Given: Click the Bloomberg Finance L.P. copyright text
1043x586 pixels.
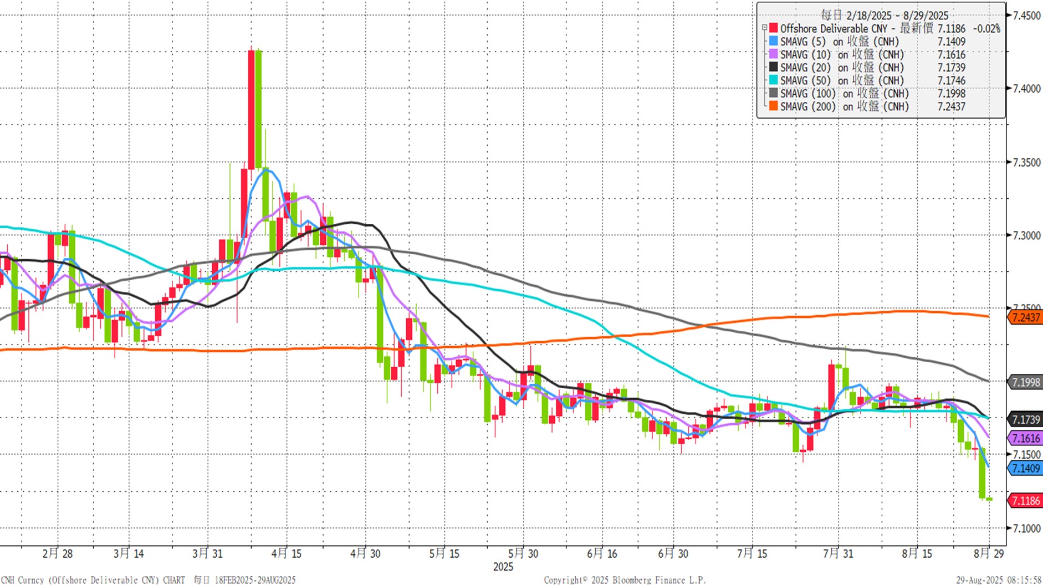Looking at the screenshot, I should tap(625, 580).
